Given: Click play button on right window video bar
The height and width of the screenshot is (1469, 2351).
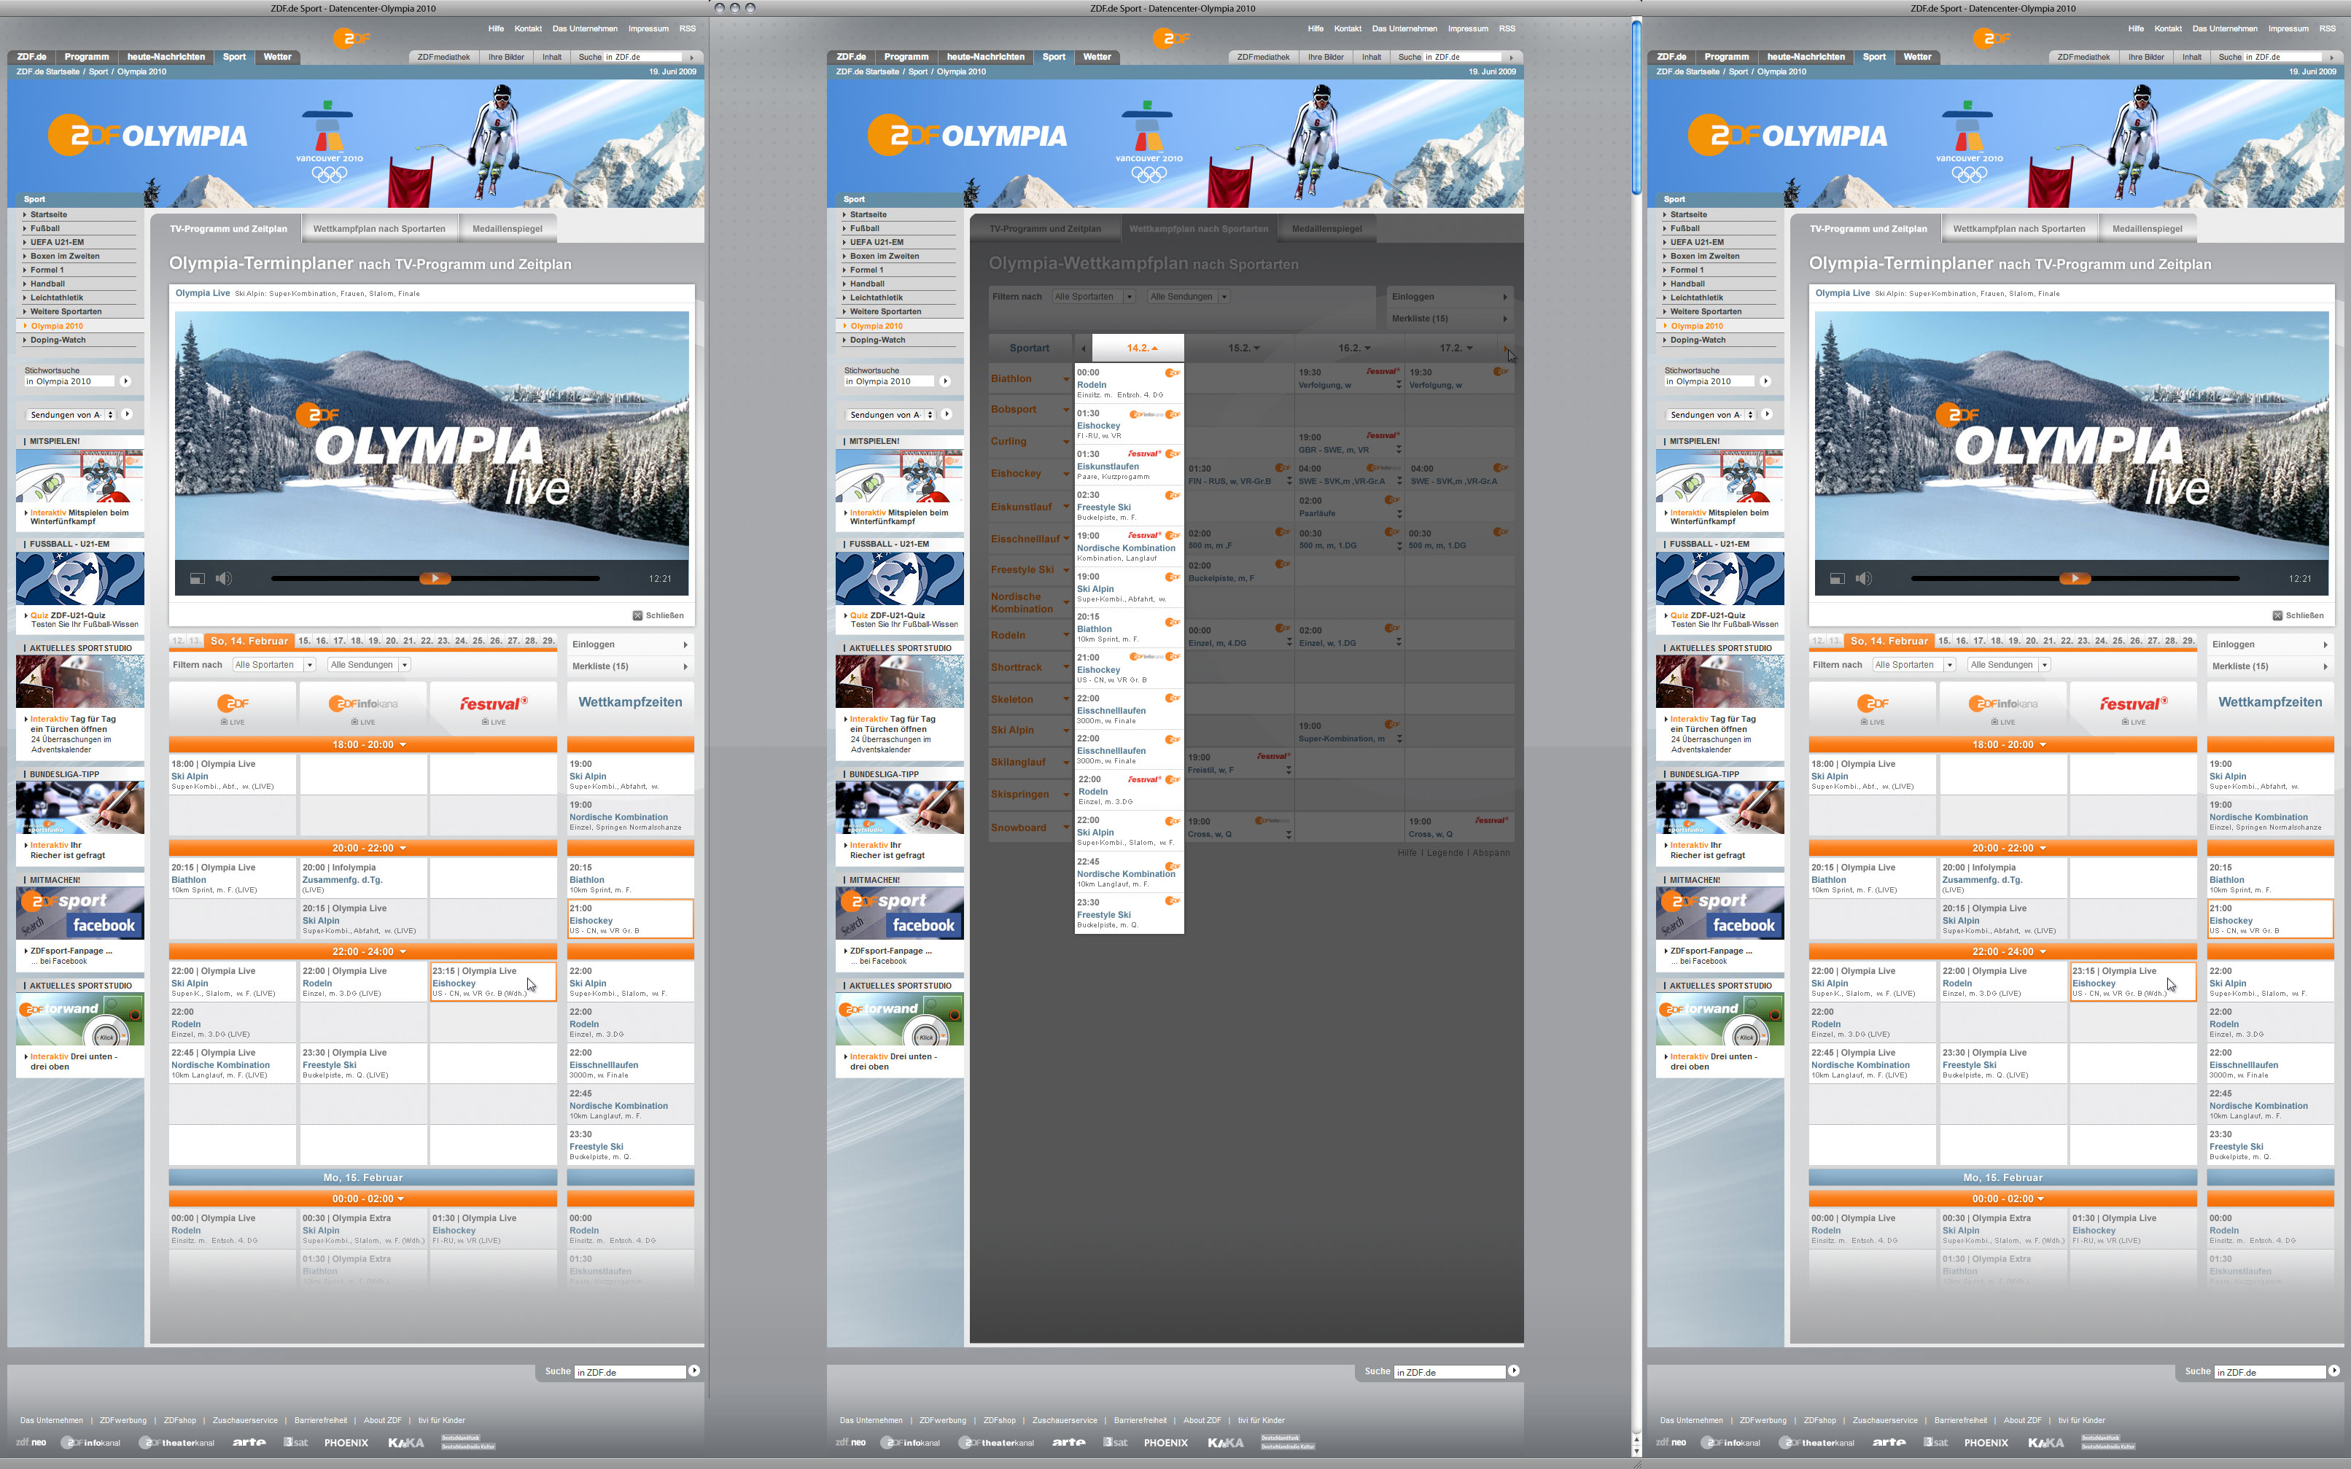Looking at the screenshot, I should pyautogui.click(x=2074, y=579).
